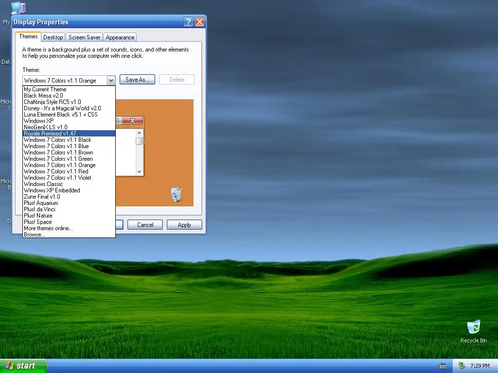Open the Appearance tab
Screen dimensions: 498x373
[120, 37]
